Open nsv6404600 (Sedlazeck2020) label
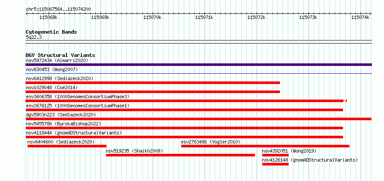The image size is (384, 181). coord(61,142)
